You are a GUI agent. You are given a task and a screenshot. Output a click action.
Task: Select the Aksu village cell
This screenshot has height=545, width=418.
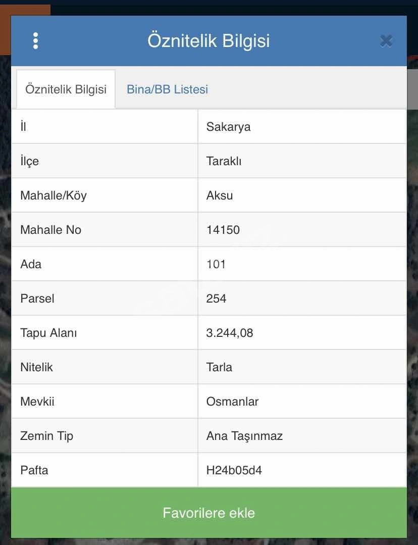tap(302, 195)
